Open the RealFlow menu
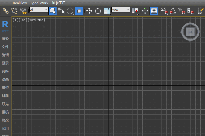 tap(20, 3)
